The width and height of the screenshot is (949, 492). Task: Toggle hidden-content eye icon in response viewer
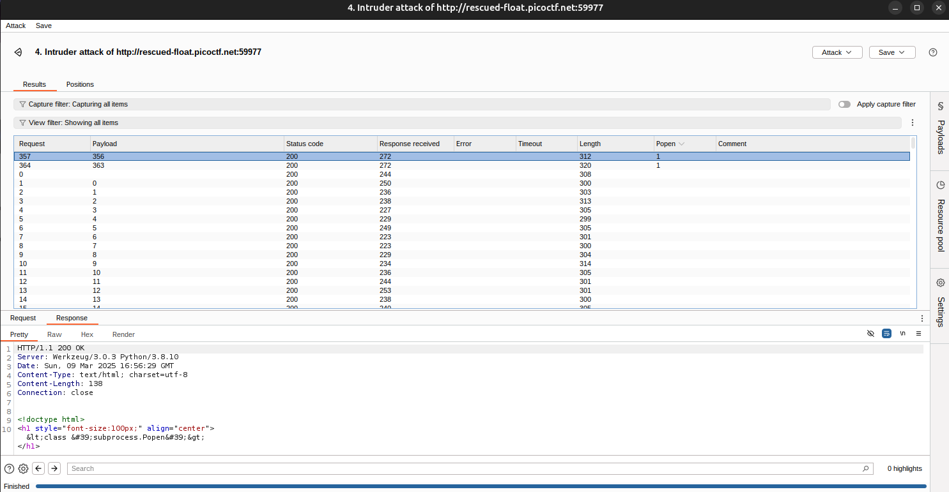pos(870,334)
